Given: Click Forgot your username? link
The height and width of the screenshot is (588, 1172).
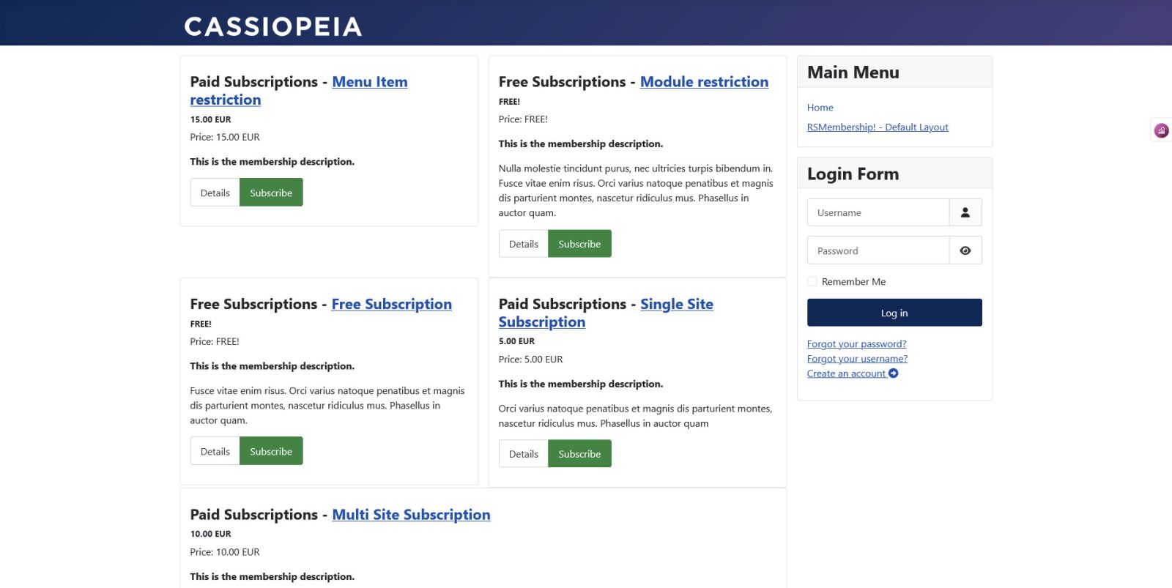Looking at the screenshot, I should (x=857, y=359).
